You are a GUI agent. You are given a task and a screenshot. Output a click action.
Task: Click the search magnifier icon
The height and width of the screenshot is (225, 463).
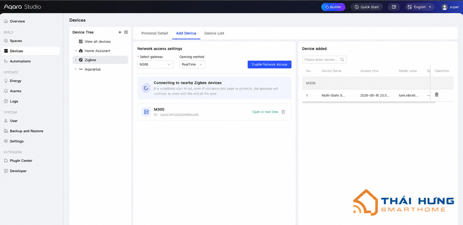[342, 60]
